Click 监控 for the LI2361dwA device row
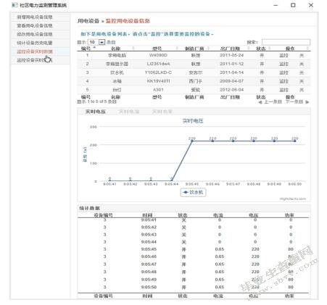 click(284, 64)
